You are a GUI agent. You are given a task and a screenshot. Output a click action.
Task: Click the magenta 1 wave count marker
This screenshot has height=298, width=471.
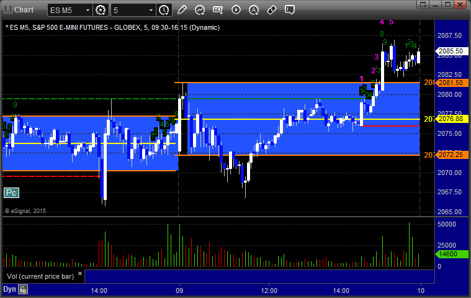coord(361,79)
